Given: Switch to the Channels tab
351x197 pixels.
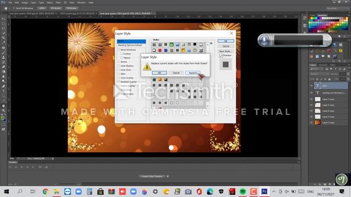Looking at the screenshot, I should 322,65.
